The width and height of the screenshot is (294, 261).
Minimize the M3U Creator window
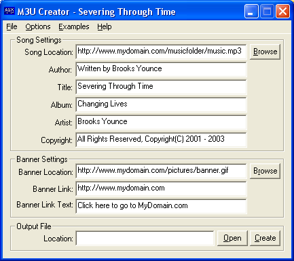(251, 11)
